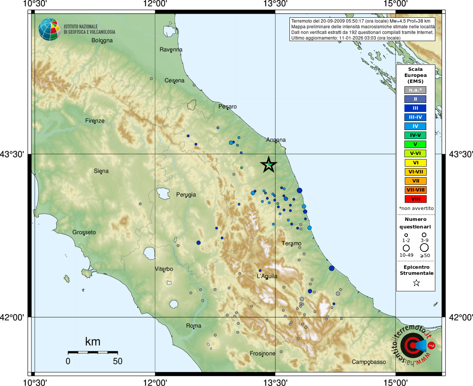The height and width of the screenshot is (386, 473).
Task: Click the intensity II swatch
Action: pos(415,99)
